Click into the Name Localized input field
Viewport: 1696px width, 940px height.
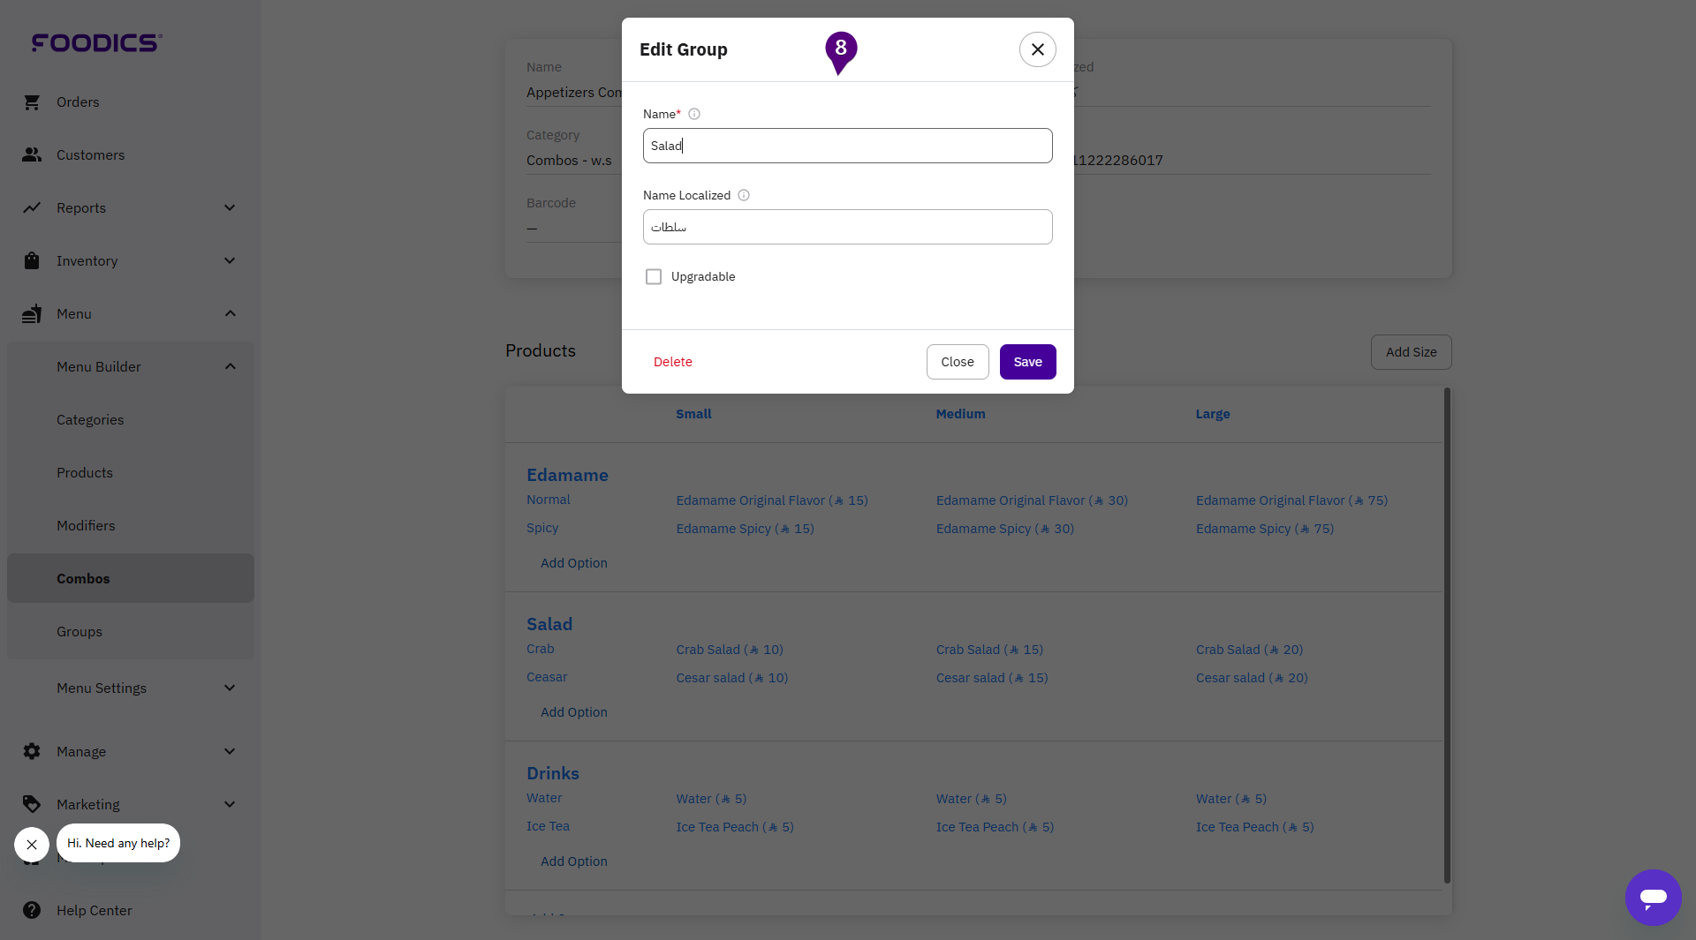847,227
